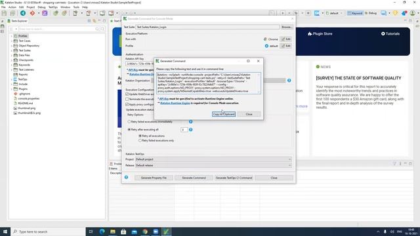Open Google Chrome from the taskbar
The width and height of the screenshot is (420, 236).
pos(145,231)
